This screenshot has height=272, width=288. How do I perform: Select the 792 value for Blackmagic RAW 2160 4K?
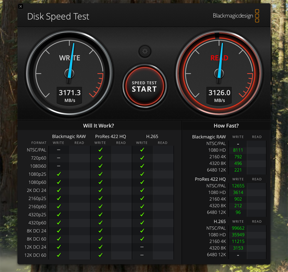click(x=238, y=157)
